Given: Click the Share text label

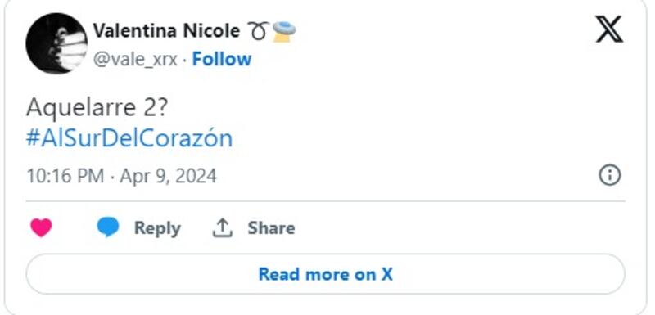Looking at the screenshot, I should (x=272, y=228).
